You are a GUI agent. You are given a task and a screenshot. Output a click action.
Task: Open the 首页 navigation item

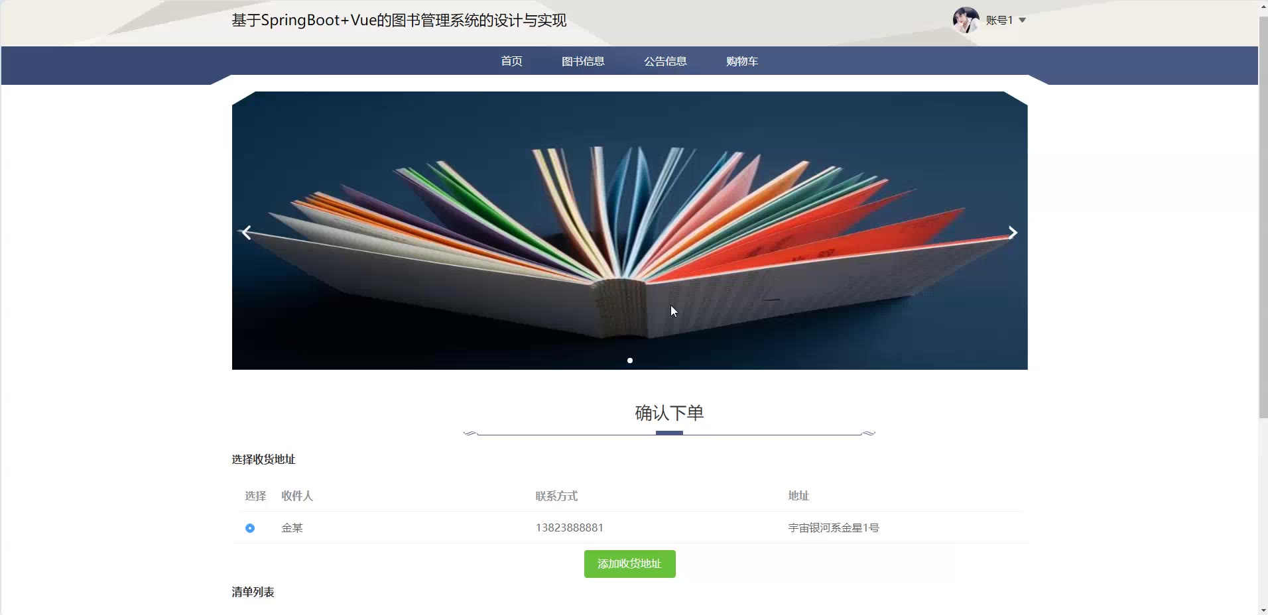pyautogui.click(x=511, y=61)
